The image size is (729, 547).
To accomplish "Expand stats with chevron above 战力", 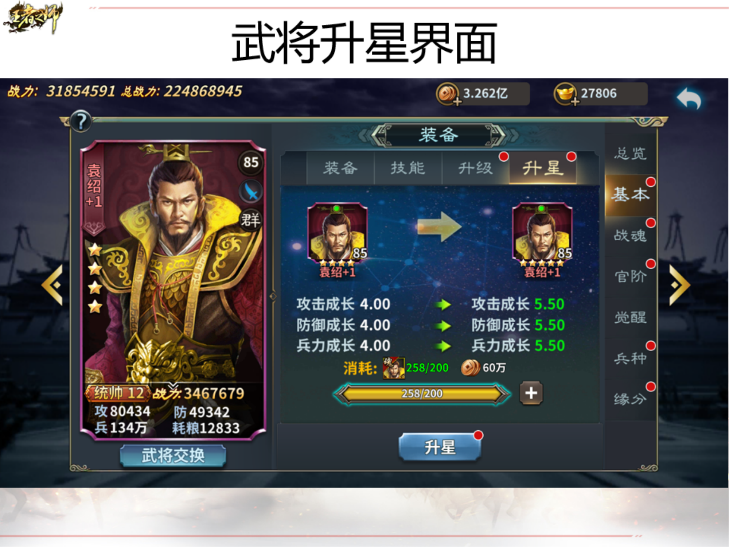I will pos(173,386).
